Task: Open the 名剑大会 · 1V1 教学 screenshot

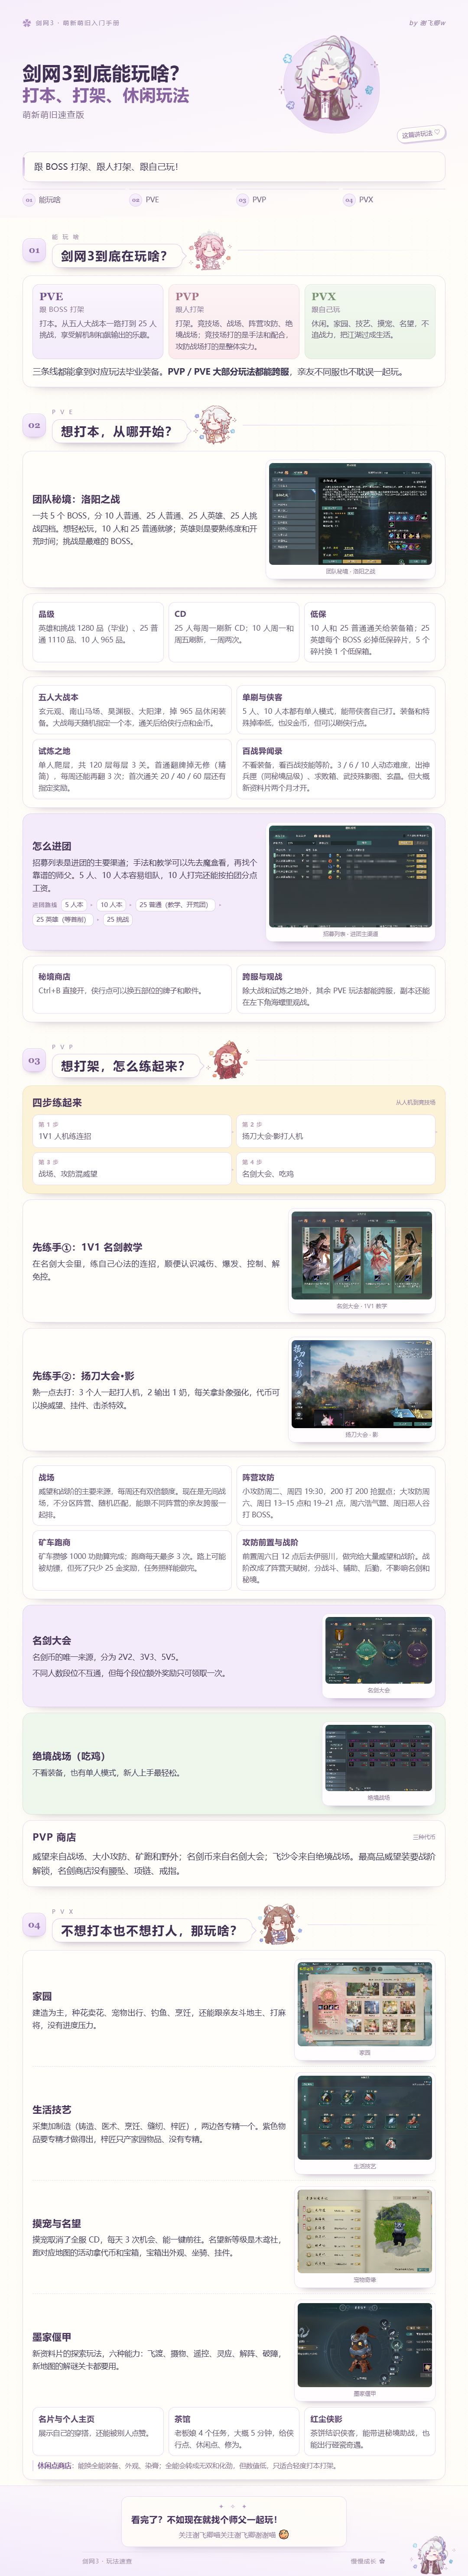Action: click(x=362, y=1256)
